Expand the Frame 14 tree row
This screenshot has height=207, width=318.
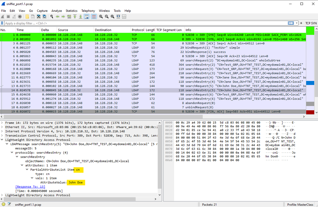pyautogui.click(x=3, y=123)
